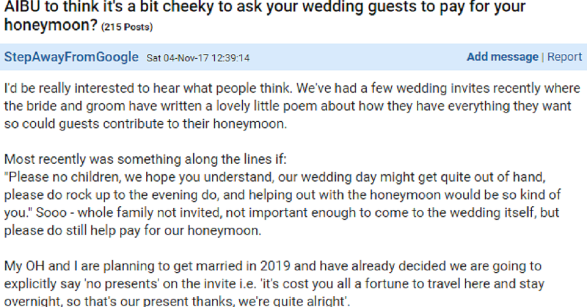Click the "Add message" link

click(502, 57)
